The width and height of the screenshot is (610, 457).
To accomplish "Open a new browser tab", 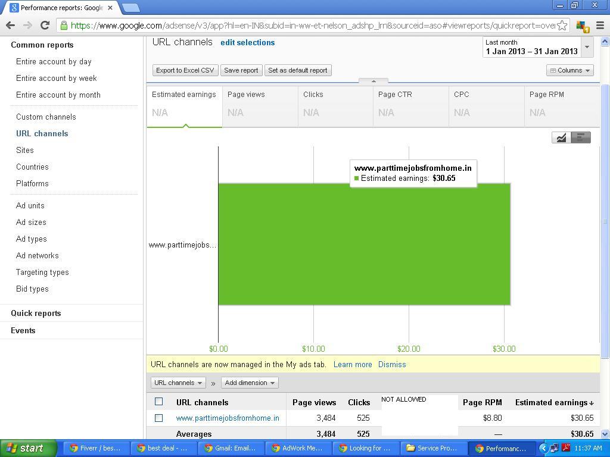I will 130,7.
